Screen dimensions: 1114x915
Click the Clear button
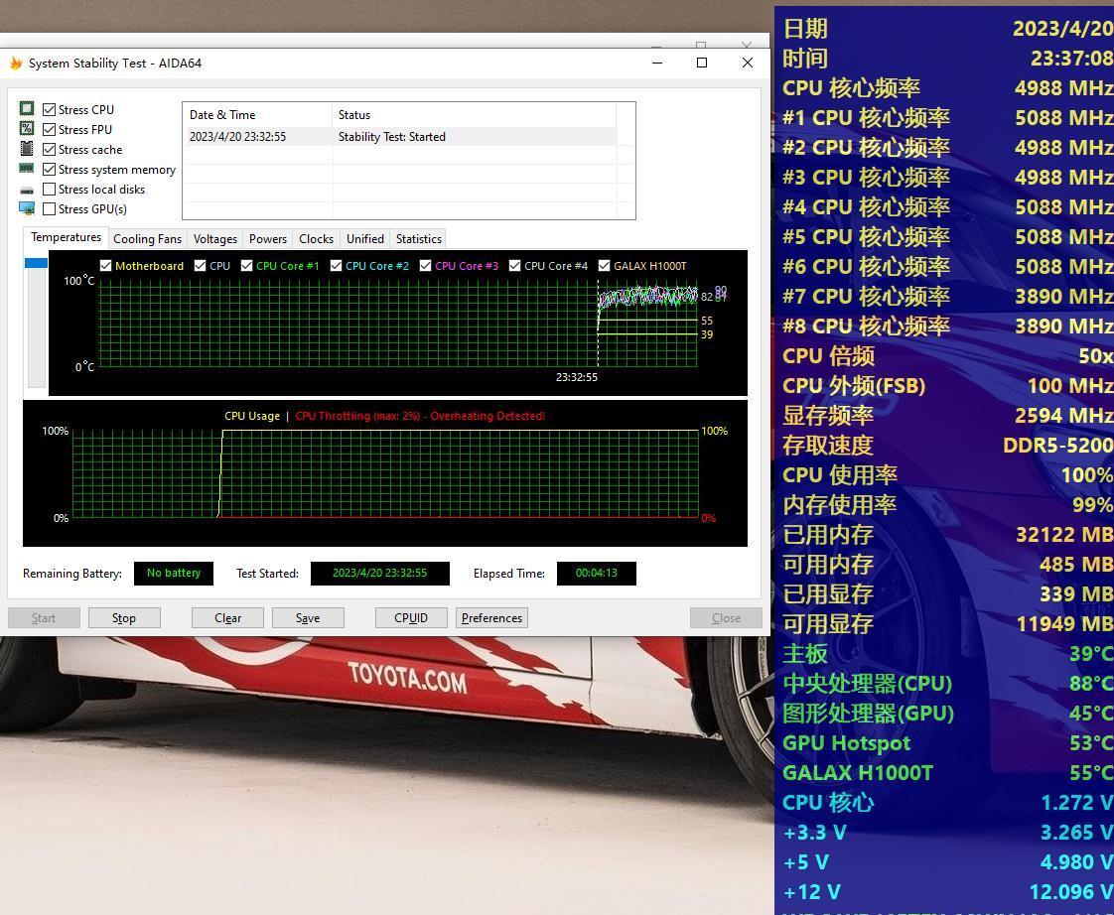click(227, 618)
